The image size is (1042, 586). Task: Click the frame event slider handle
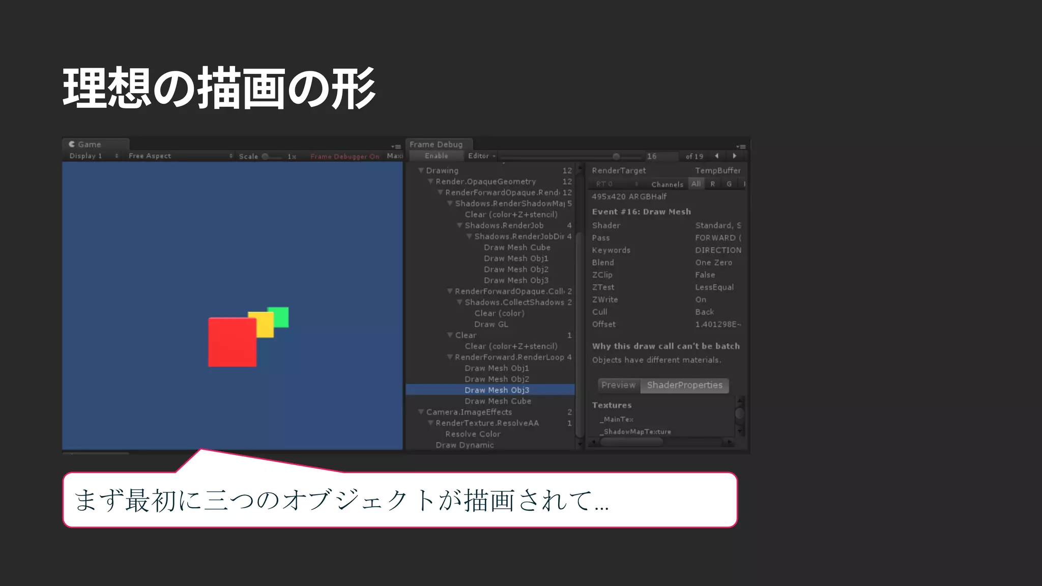pos(616,156)
